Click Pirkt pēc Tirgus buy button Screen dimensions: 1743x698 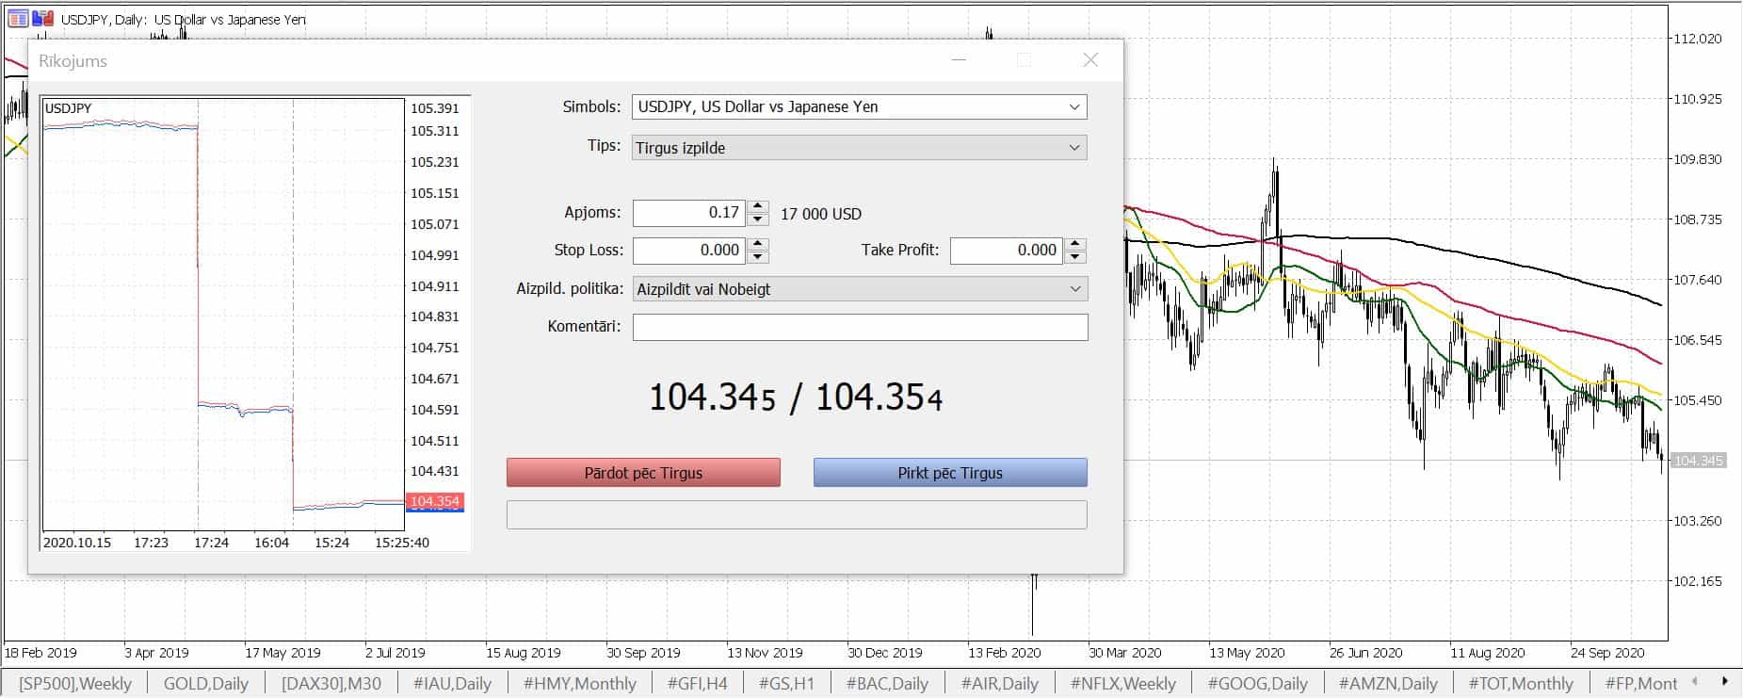pyautogui.click(x=950, y=473)
